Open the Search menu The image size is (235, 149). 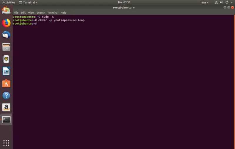41,13
